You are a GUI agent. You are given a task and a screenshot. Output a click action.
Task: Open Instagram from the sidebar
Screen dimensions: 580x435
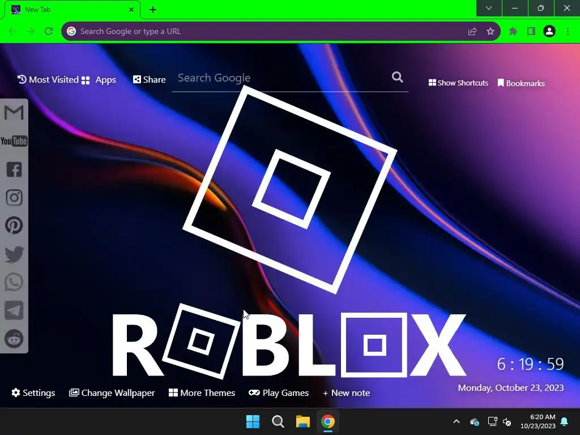[x=14, y=198]
